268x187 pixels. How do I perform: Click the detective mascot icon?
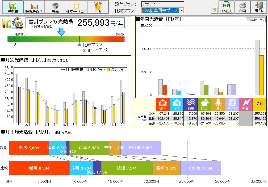pos(18,23)
